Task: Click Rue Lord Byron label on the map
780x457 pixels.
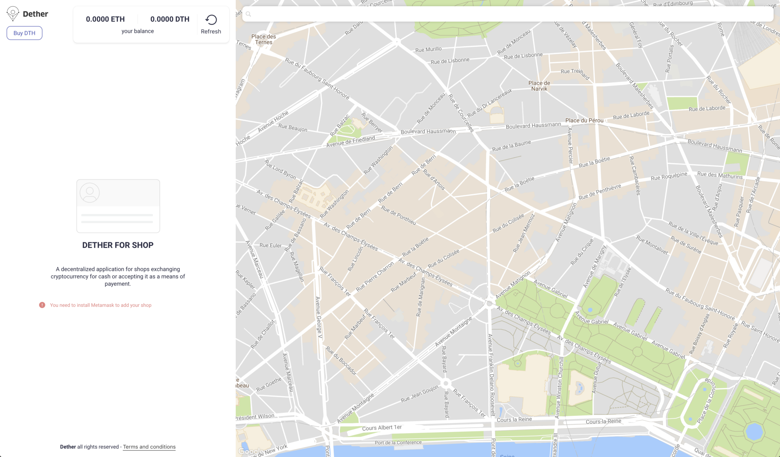Action: [281, 169]
